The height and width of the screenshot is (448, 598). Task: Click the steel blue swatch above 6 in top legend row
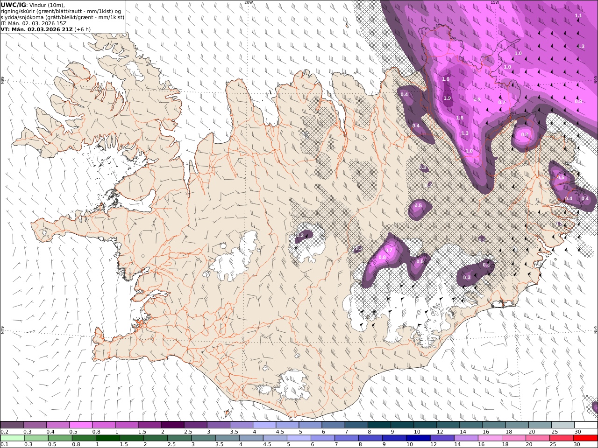pos(334,425)
